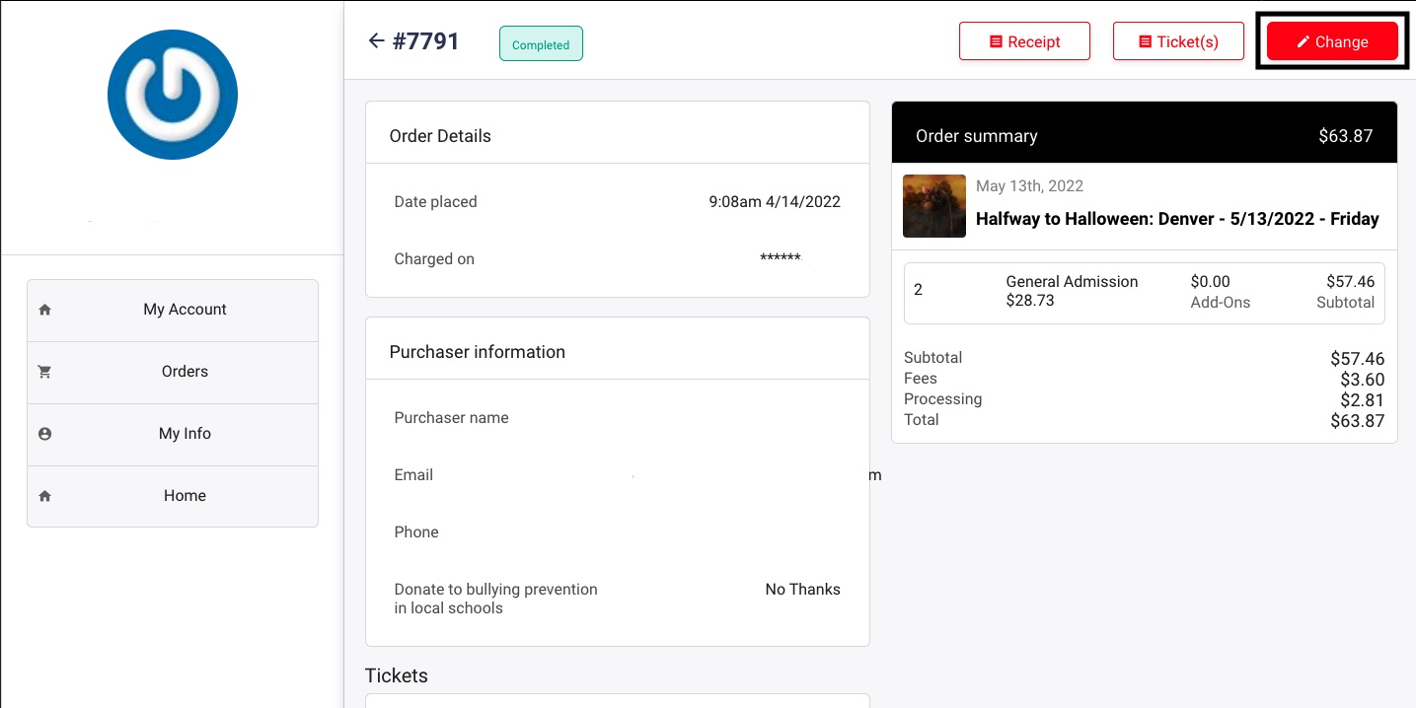Click the Halloween event thumbnail image
Screen dimensions: 1416x708
[933, 206]
